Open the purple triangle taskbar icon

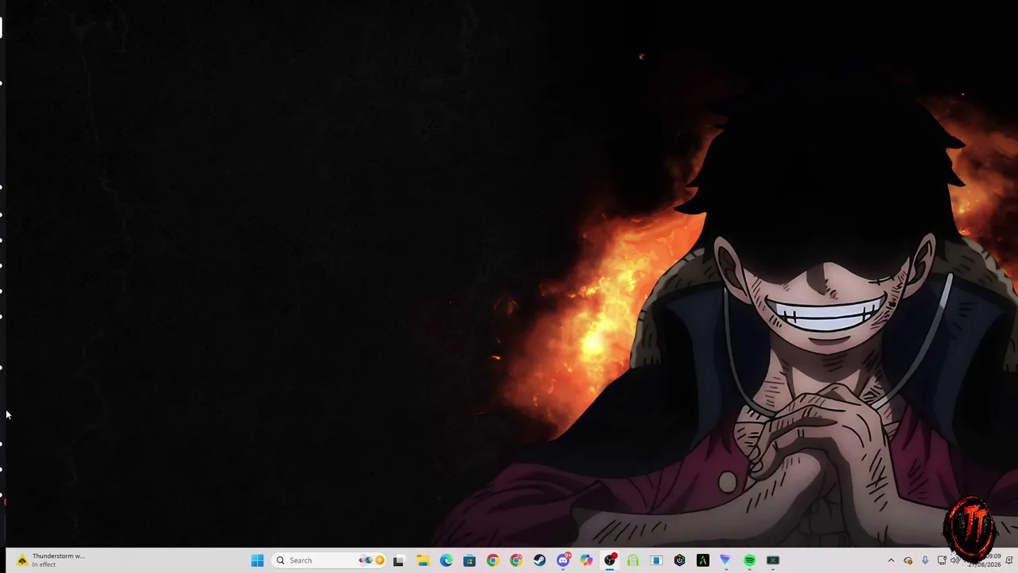point(725,560)
